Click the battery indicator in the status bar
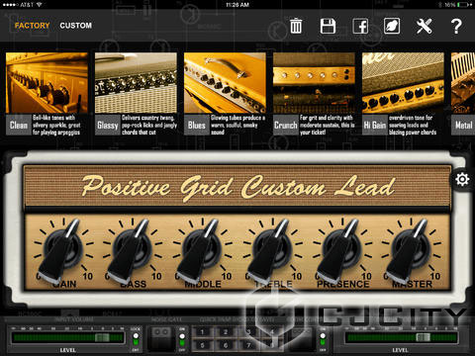 coord(465,5)
